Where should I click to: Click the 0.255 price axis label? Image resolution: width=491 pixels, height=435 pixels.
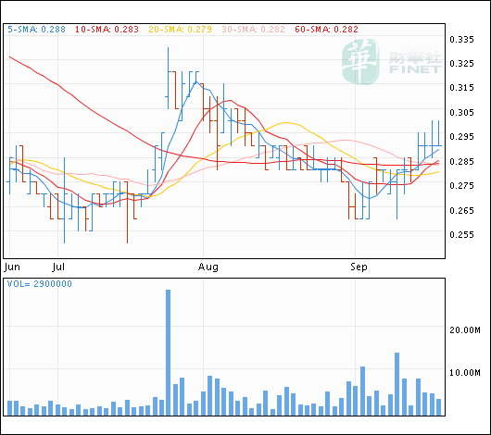click(462, 235)
